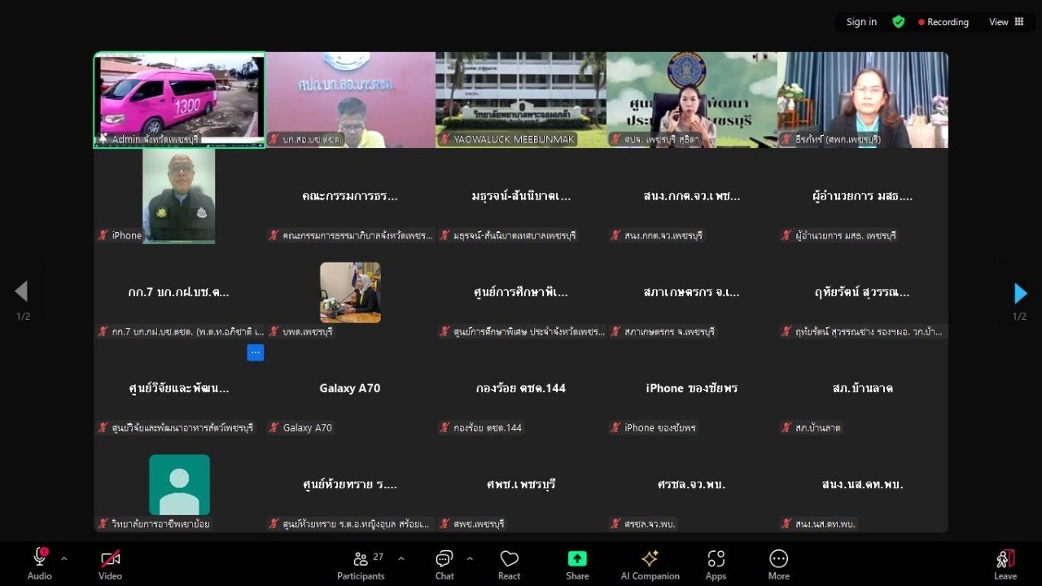
Task: Open the View layout menu
Action: [1006, 22]
